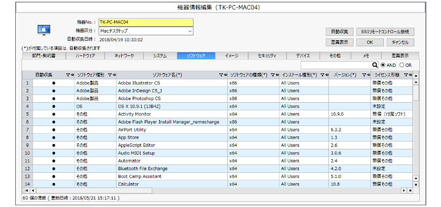Select row number 12 header cell

tap(28, 168)
